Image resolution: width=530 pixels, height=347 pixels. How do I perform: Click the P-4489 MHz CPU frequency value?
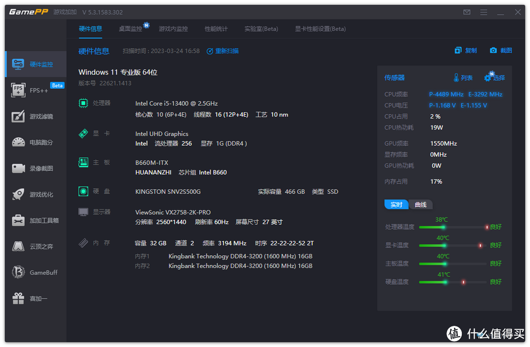pos(446,94)
